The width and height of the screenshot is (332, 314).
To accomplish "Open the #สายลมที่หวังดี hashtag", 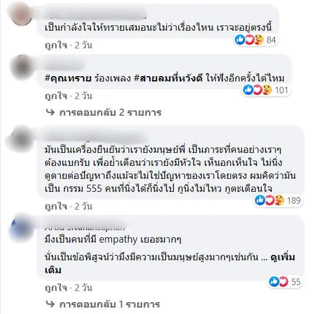I will (169, 78).
